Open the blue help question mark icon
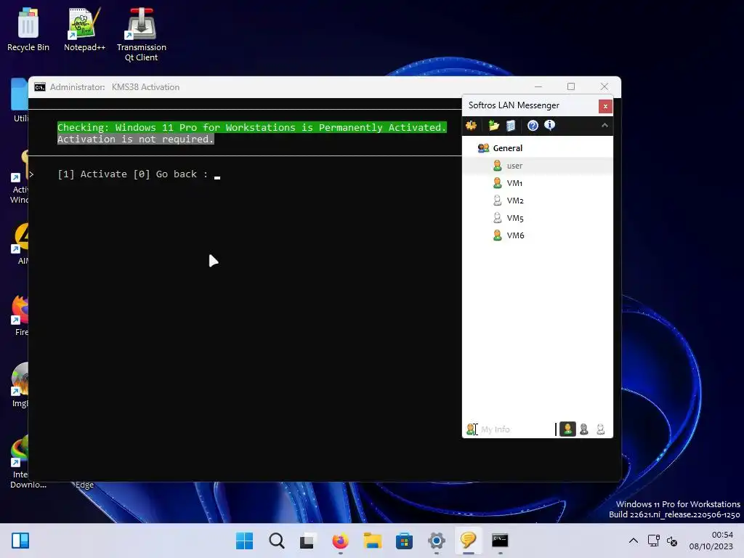Screen dimensions: 744x558 pos(533,126)
